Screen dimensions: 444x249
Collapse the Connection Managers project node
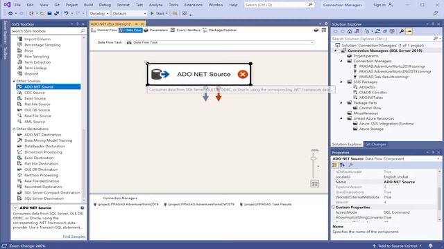[x=336, y=50]
